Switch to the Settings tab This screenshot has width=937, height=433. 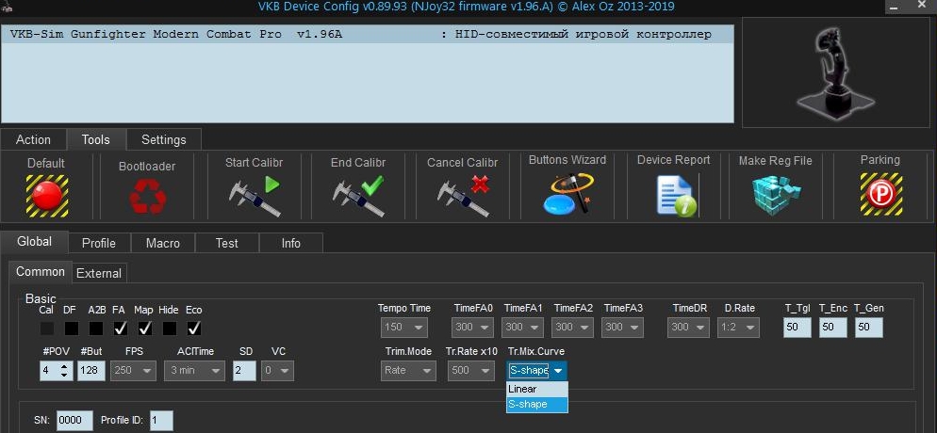(x=163, y=139)
